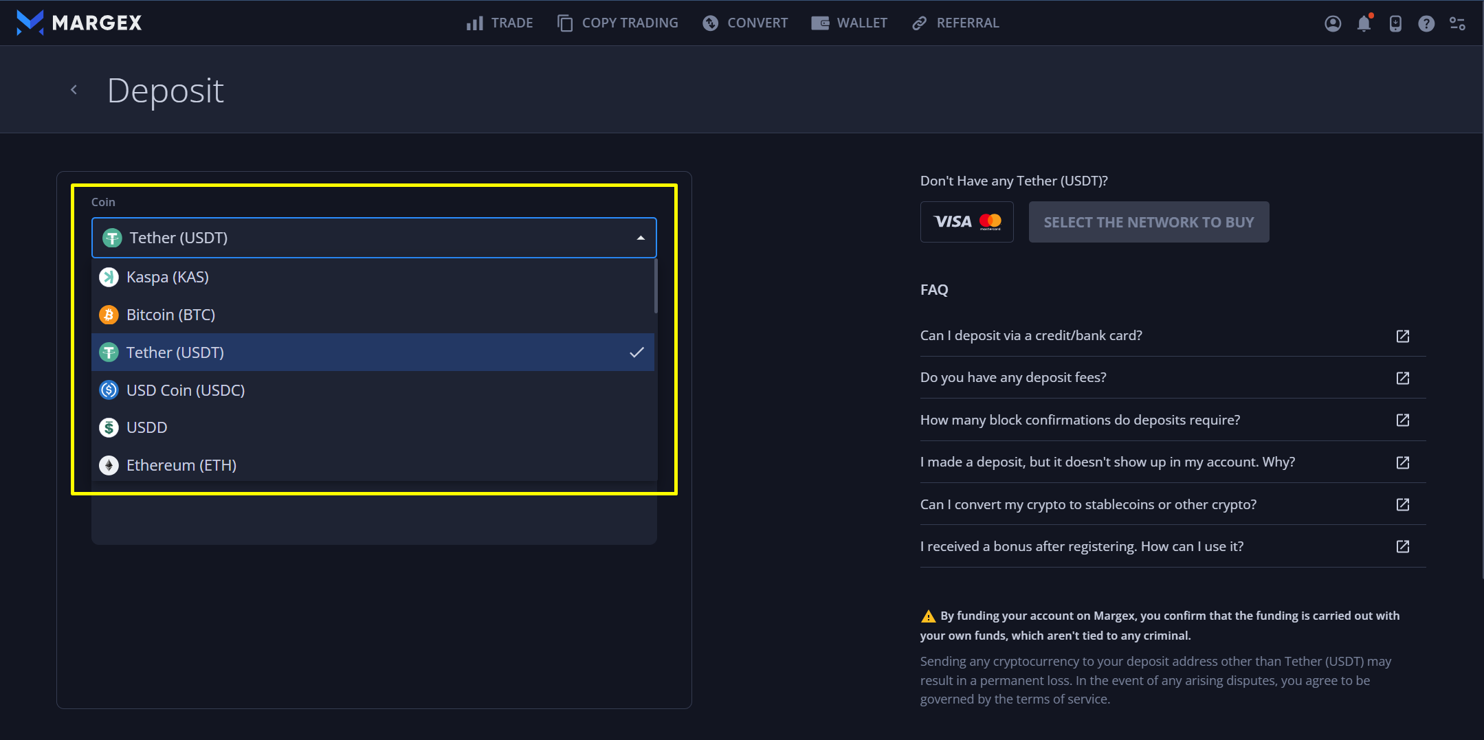Open external link for deposit fees FAQ
1484x740 pixels.
point(1402,378)
